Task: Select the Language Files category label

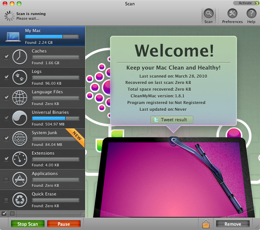Action: [47, 92]
